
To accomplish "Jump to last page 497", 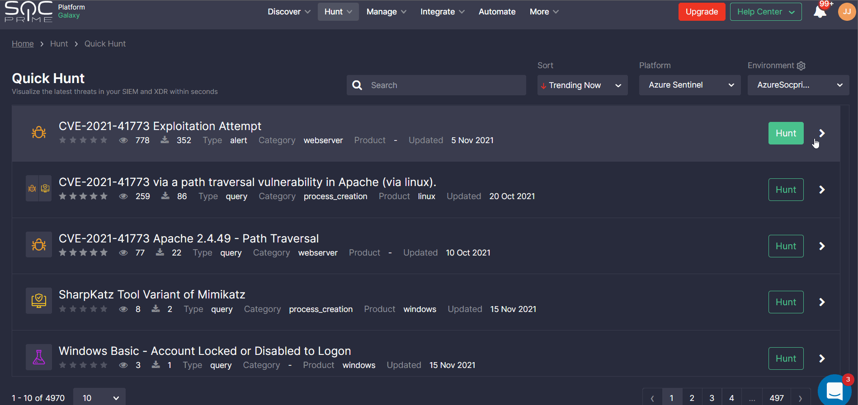I will [777, 398].
